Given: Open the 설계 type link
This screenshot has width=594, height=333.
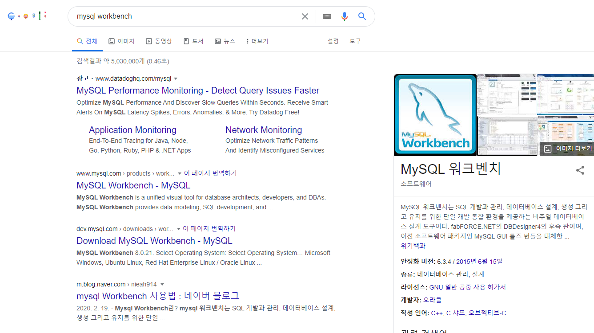Looking at the screenshot, I should (x=478, y=274).
